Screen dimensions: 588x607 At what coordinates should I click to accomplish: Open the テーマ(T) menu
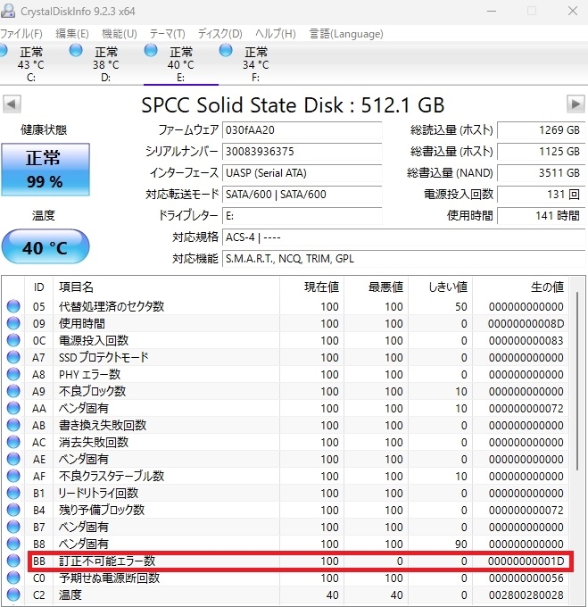[x=168, y=34]
